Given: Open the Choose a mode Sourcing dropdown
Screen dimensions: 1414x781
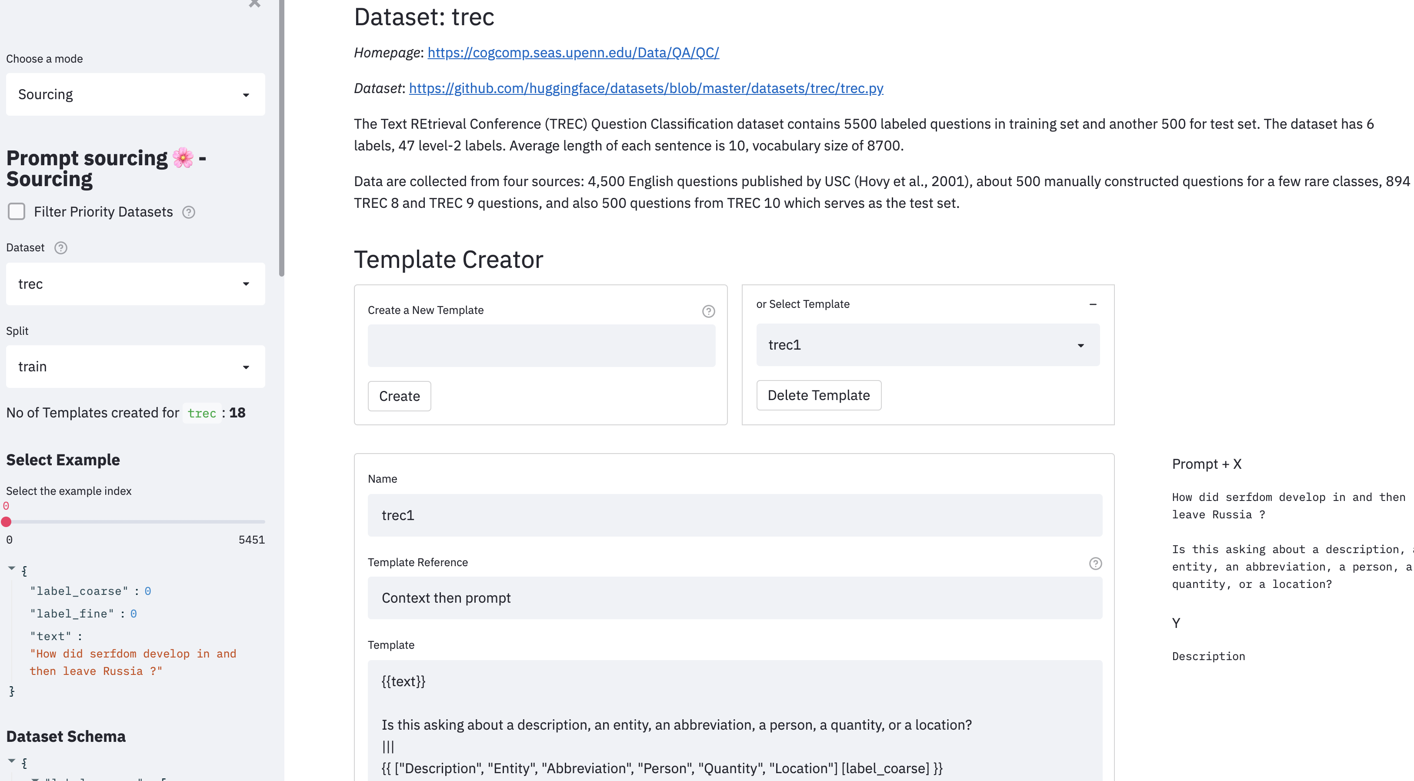Looking at the screenshot, I should click(x=135, y=94).
